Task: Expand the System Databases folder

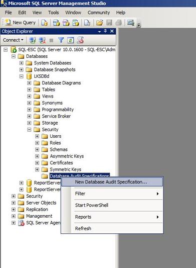Action: pyautogui.click(x=21, y=63)
